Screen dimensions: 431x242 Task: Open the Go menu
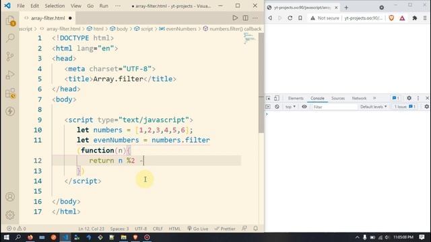pos(90,6)
